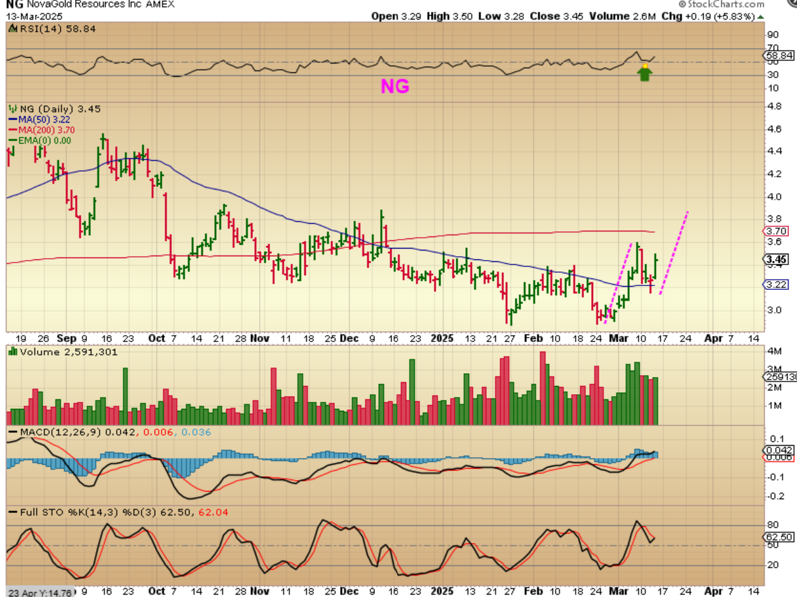The width and height of the screenshot is (797, 597).
Task: Click the 90 level on the RSI axis
Action: (773, 34)
